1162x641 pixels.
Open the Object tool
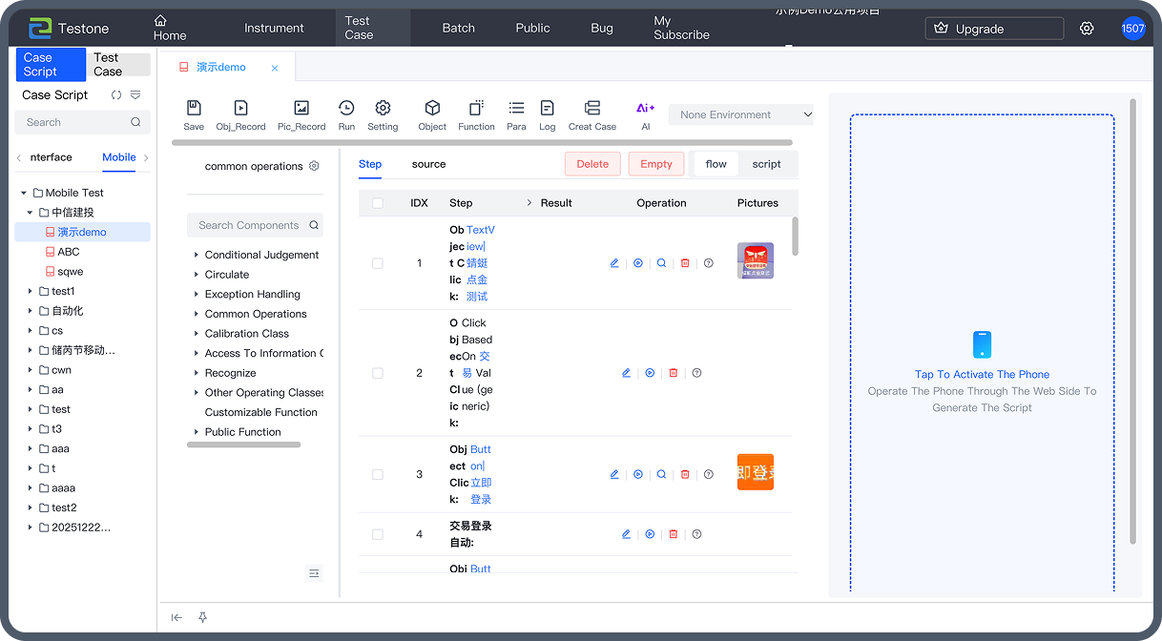click(432, 109)
